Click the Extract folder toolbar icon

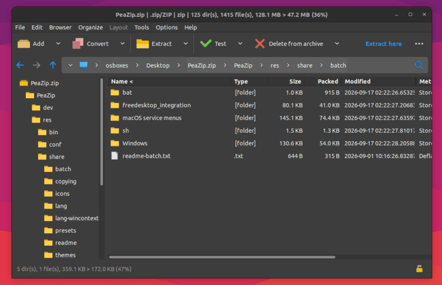(x=142, y=44)
